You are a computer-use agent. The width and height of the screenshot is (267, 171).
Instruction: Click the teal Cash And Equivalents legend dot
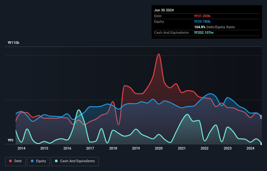pos(56,161)
